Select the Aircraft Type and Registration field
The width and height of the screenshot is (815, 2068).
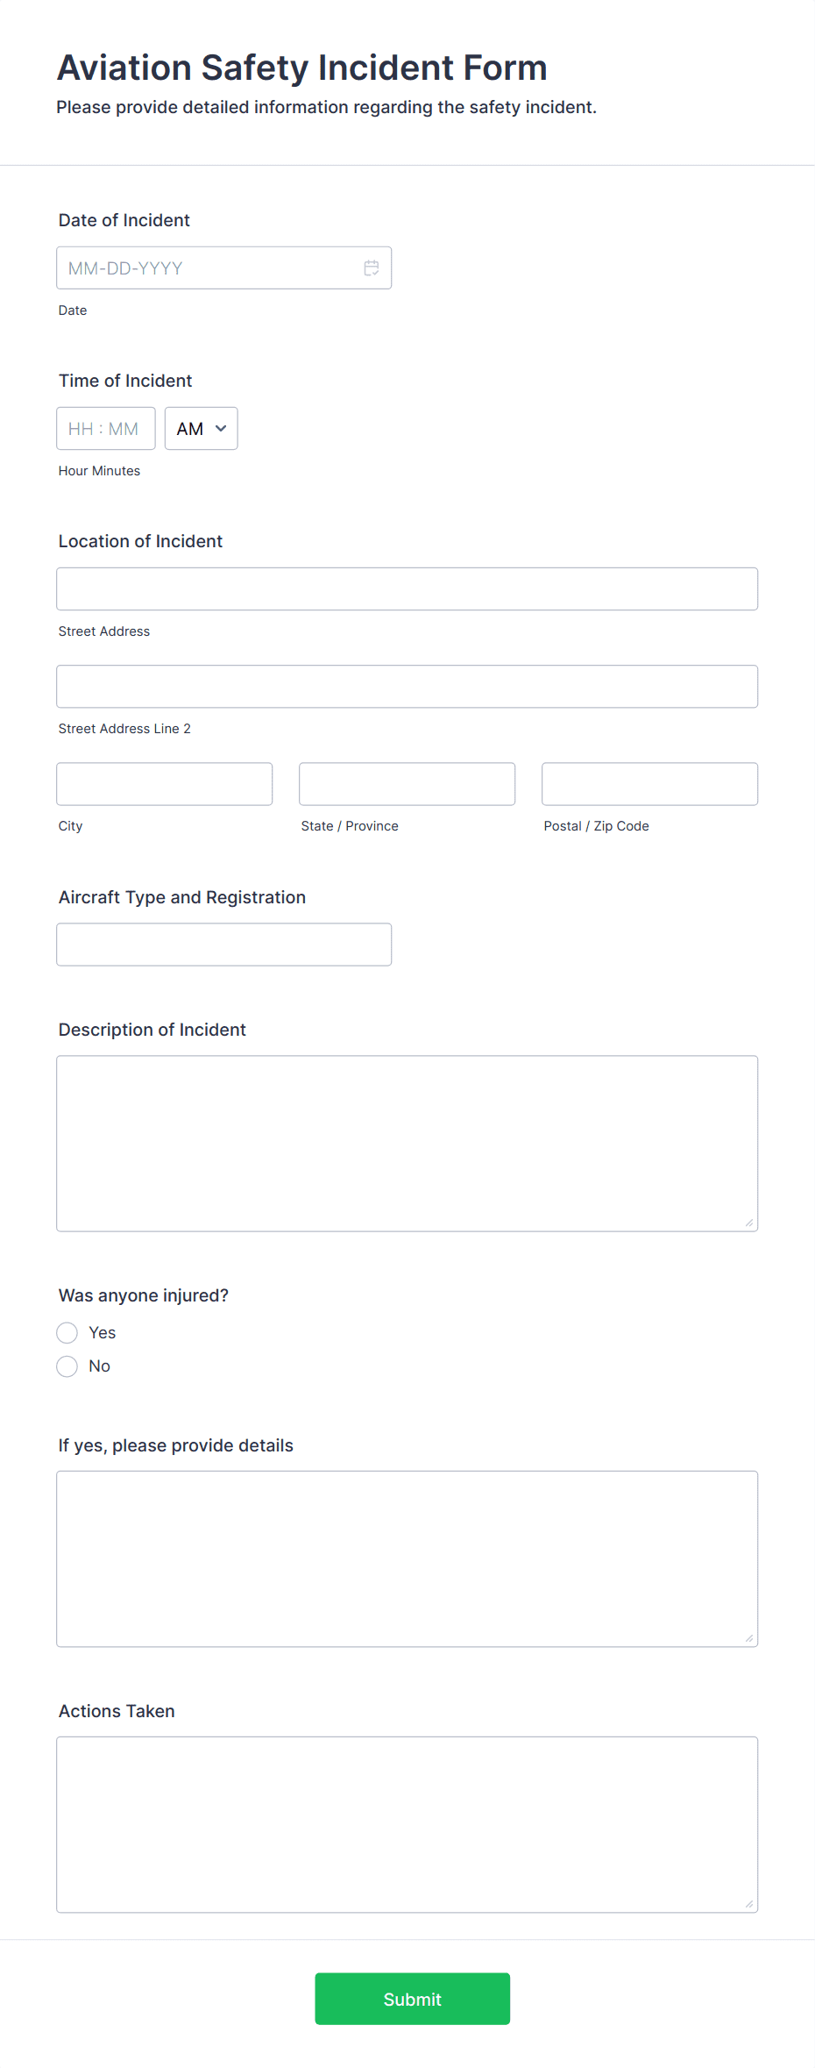click(x=223, y=945)
